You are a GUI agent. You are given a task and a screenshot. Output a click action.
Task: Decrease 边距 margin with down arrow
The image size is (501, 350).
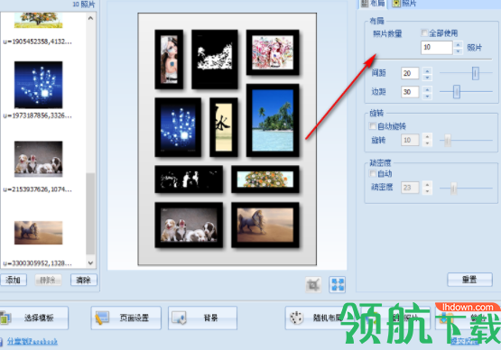pyautogui.click(x=427, y=96)
